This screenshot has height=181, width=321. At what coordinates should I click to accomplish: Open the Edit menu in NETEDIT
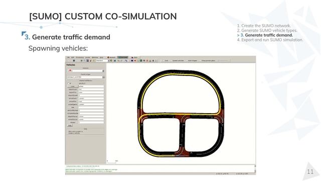tap(73, 57)
